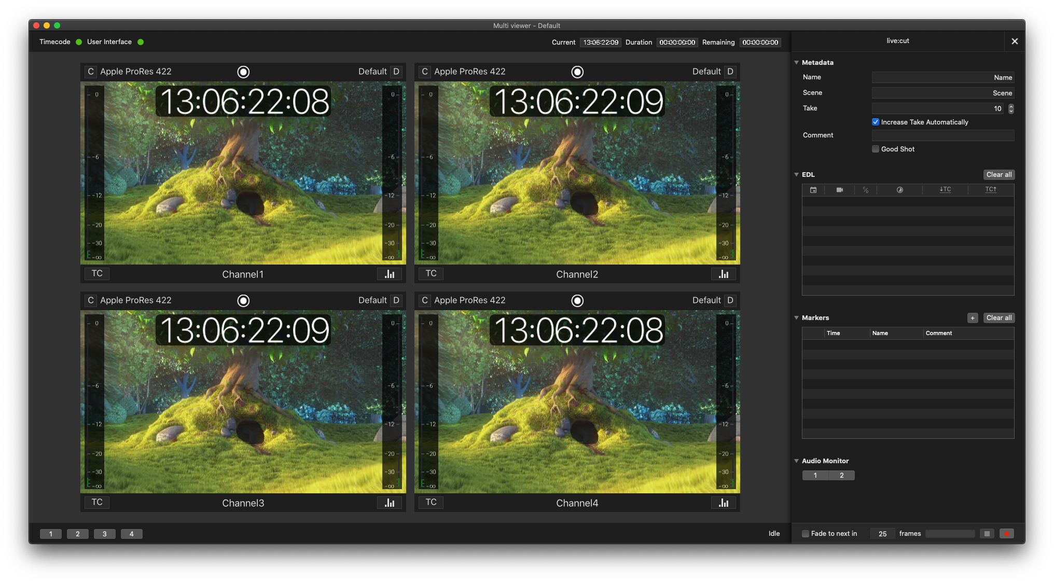The width and height of the screenshot is (1054, 582).
Task: Click the D destination icon on Channel3
Action: coord(396,300)
